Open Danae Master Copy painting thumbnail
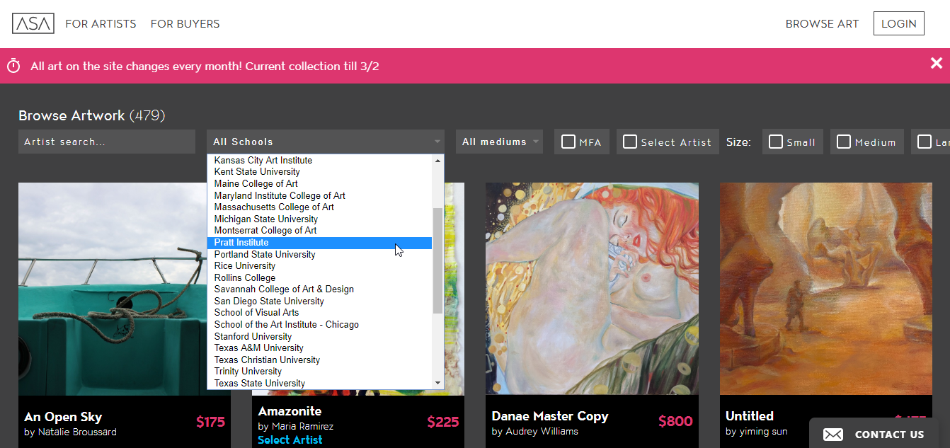950x448 pixels. pyautogui.click(x=592, y=289)
